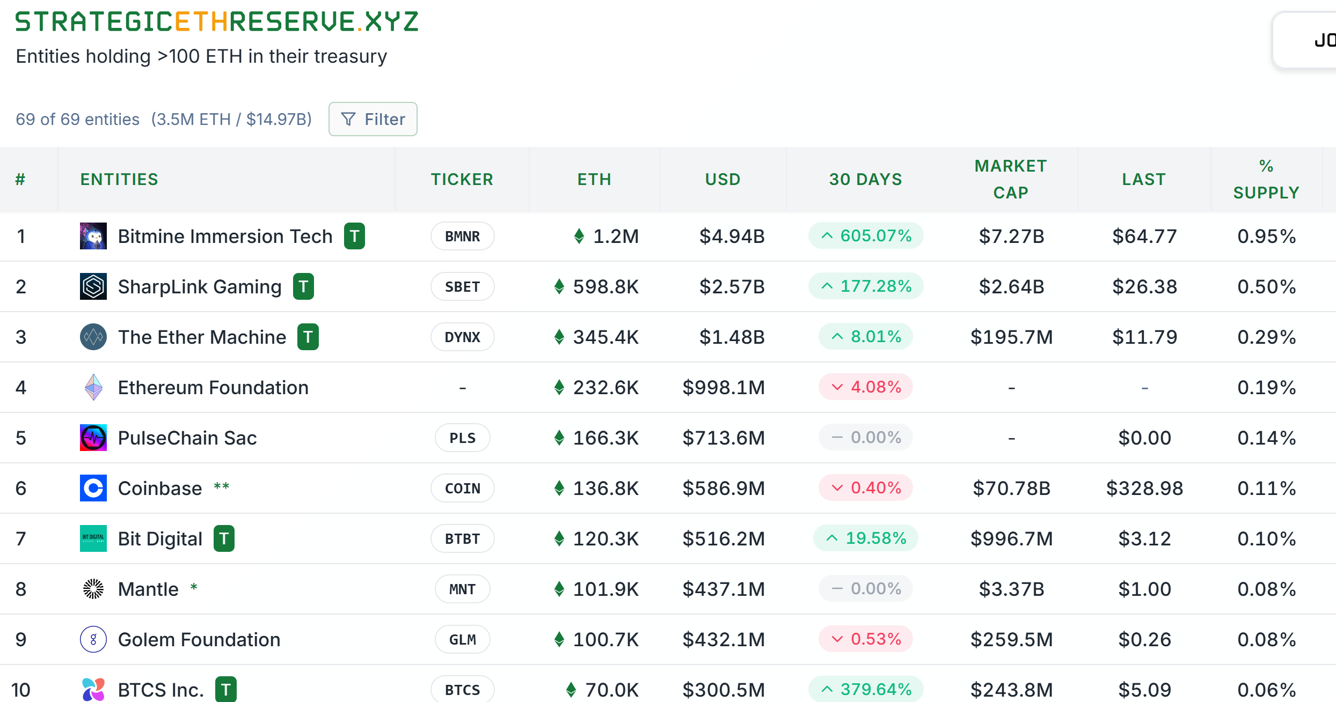Click the T badge next to The Ether Machine
The width and height of the screenshot is (1336, 702).
(308, 337)
